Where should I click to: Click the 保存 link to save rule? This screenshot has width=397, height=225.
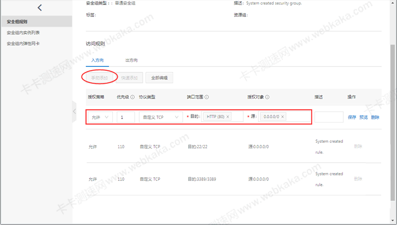click(x=352, y=117)
